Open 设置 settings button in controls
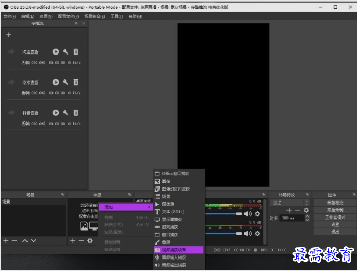Image resolution: width=357 pixels, height=271 pixels. [335, 225]
